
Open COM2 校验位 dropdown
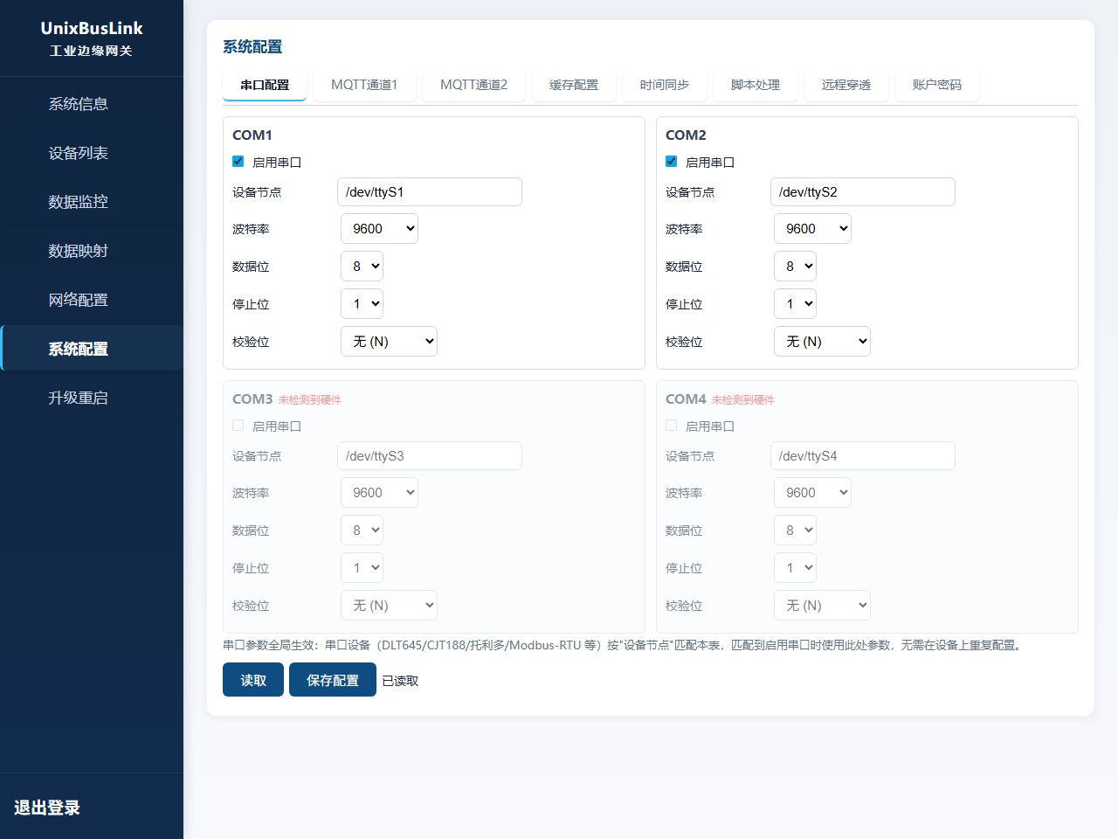(822, 342)
